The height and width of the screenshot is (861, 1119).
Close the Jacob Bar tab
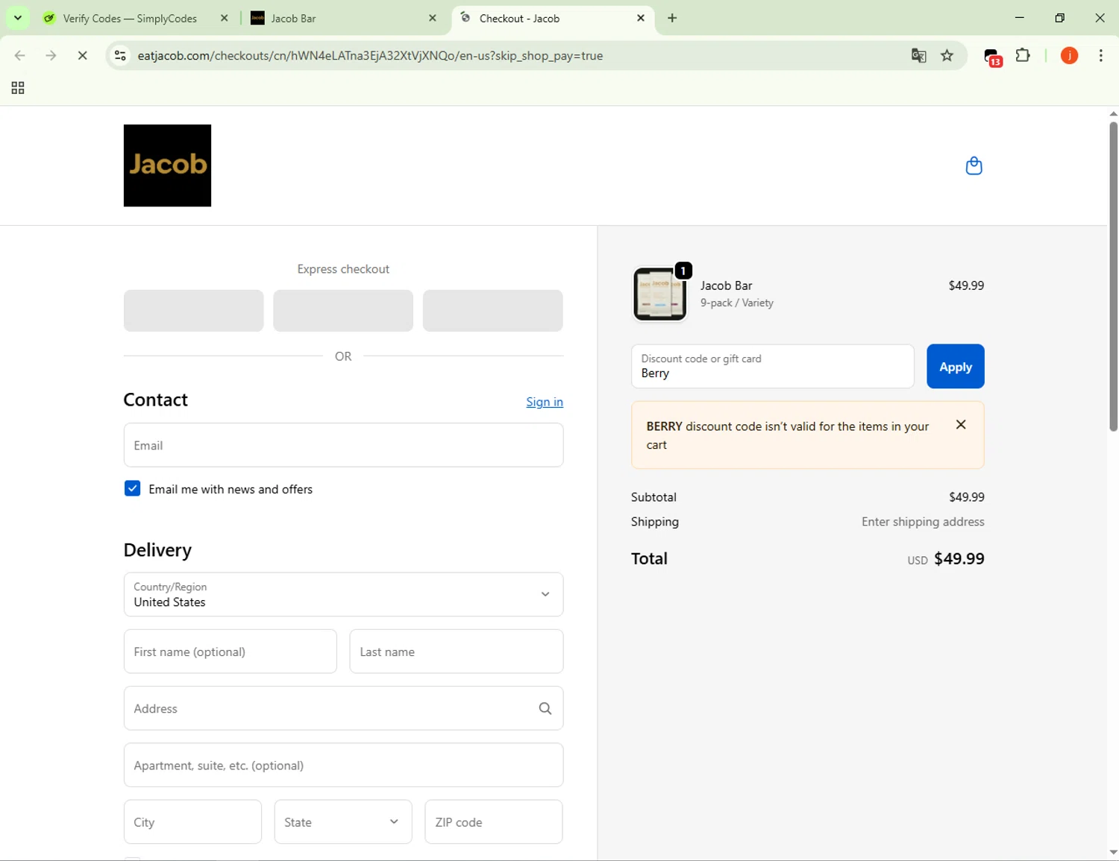tap(433, 18)
